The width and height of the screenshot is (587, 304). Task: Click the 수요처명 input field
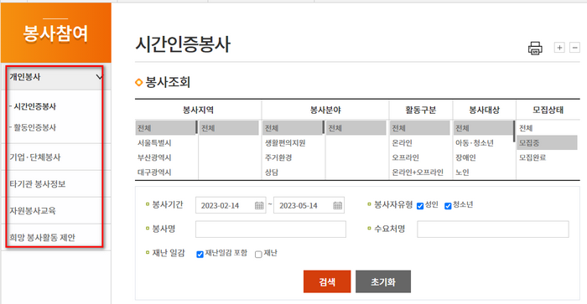[x=493, y=229]
